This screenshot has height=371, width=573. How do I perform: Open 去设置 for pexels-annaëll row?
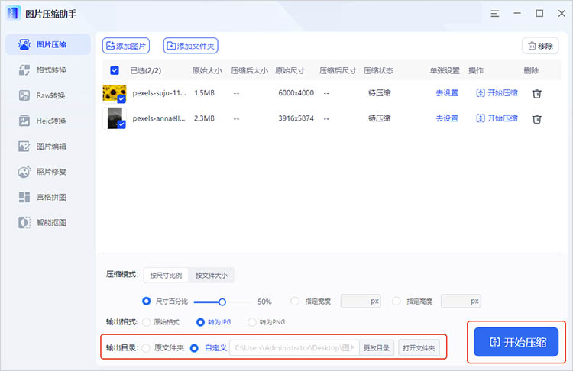point(447,118)
